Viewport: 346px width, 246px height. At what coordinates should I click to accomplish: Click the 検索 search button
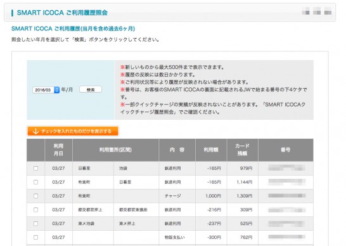[91, 89]
